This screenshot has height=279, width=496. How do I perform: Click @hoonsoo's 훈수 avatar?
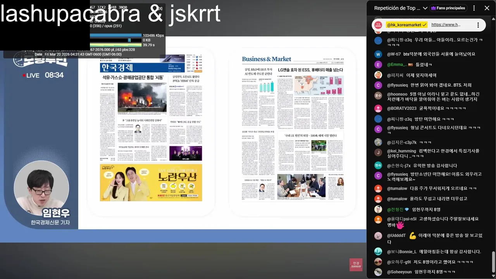tap(378, 95)
